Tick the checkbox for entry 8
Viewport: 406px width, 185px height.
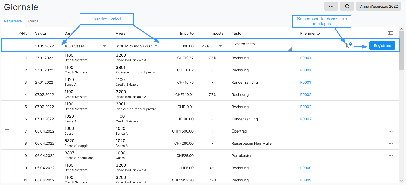tap(7, 144)
